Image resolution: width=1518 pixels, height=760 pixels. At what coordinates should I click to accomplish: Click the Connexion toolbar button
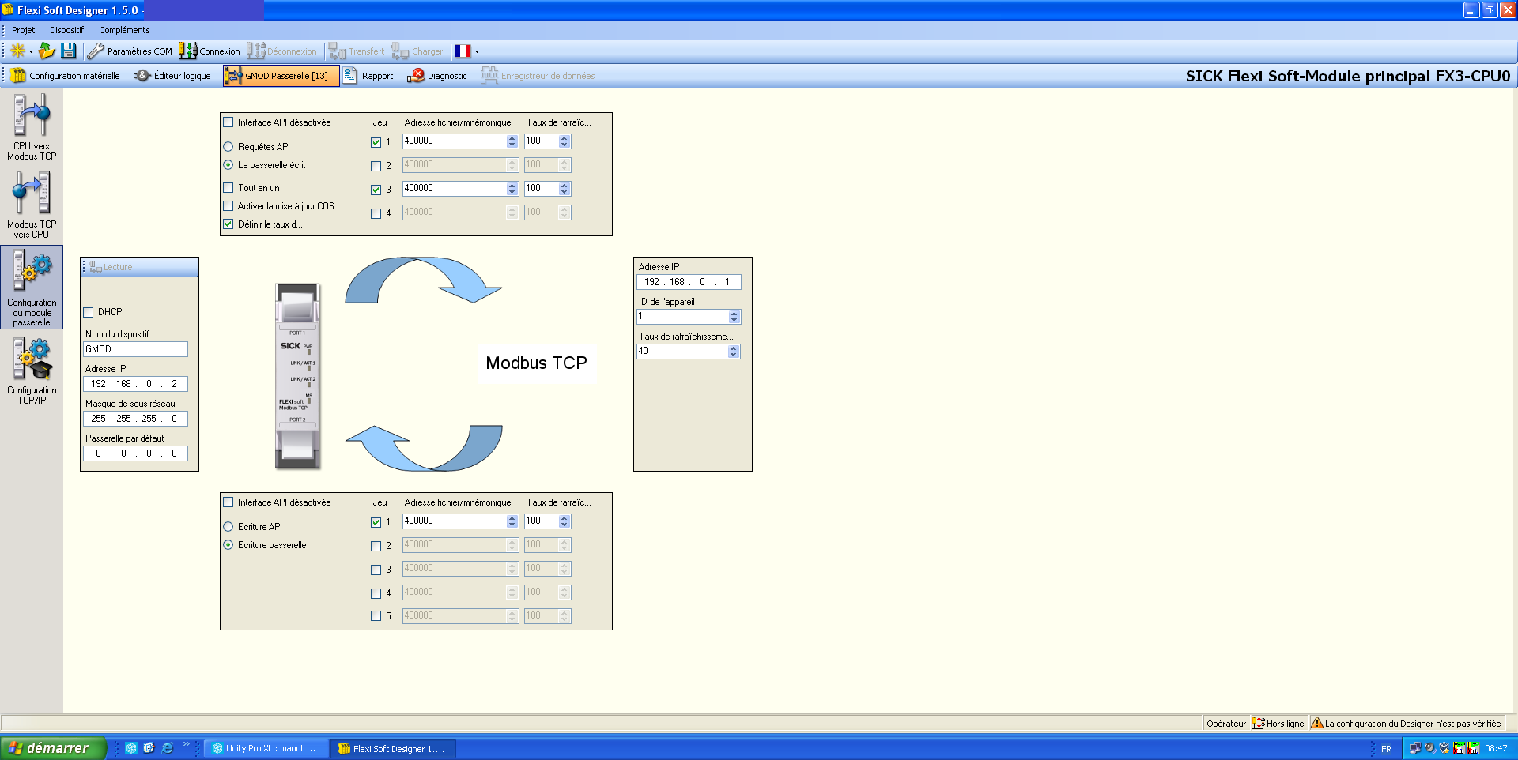[x=210, y=51]
